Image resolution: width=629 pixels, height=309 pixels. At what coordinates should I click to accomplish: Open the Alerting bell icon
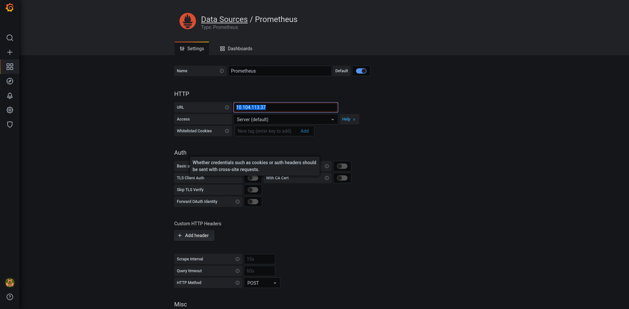coord(10,96)
